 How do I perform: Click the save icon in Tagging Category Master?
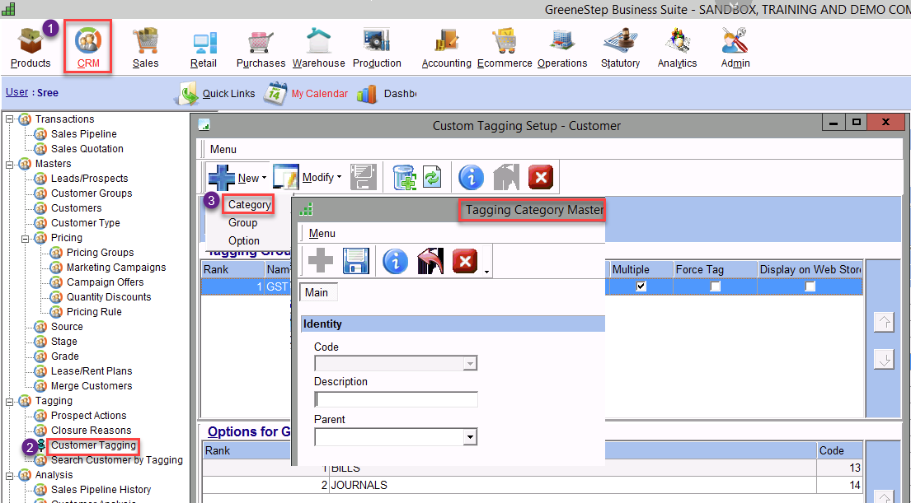pyautogui.click(x=356, y=262)
